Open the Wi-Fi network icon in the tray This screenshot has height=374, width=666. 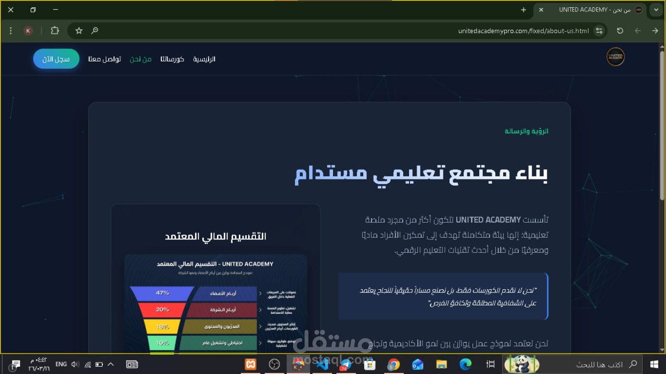click(87, 364)
